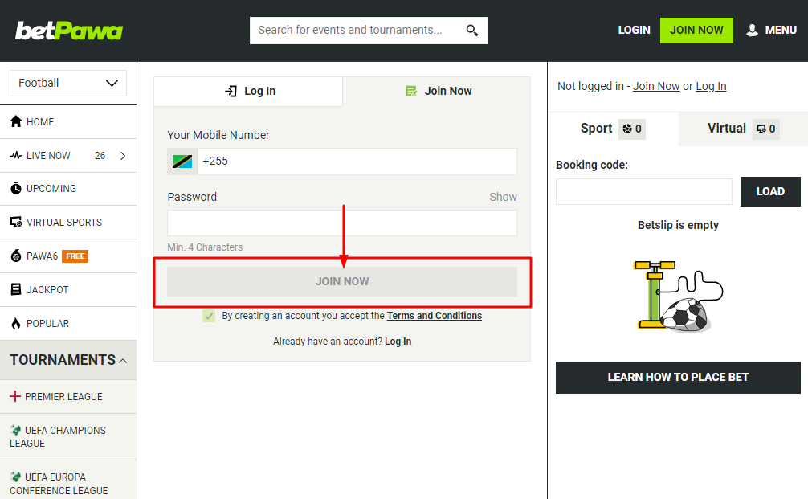Image resolution: width=808 pixels, height=499 pixels.
Task: Click the Home house icon
Action: (x=16, y=121)
